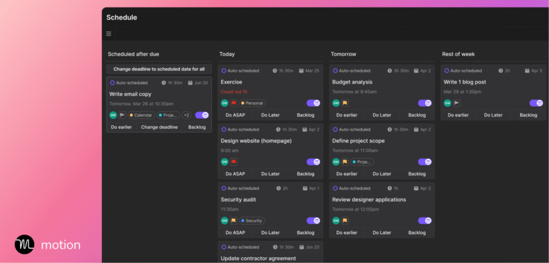The width and height of the screenshot is (549, 263).
Task: Click assignee avatar on Security audit card
Action: coord(225,221)
